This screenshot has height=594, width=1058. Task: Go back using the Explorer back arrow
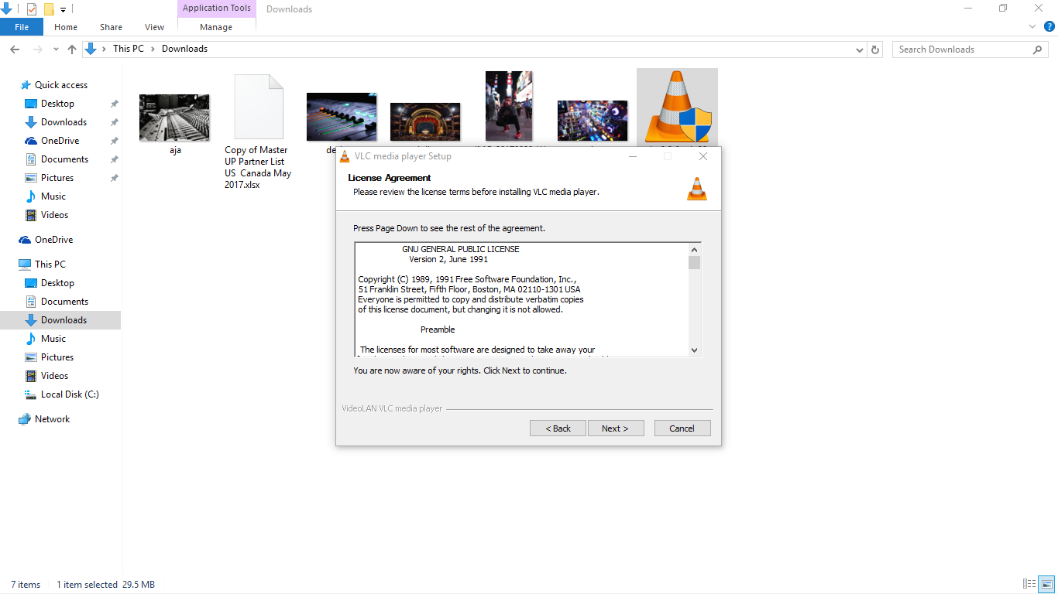click(x=14, y=49)
